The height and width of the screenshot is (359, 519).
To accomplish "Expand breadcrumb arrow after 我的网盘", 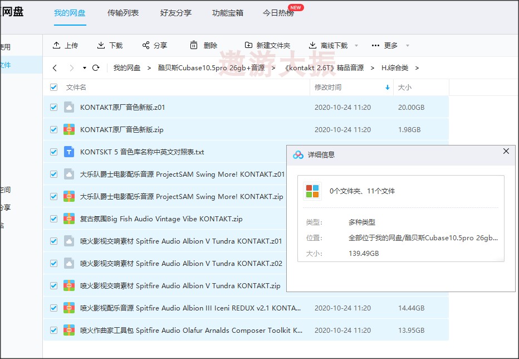I will click(x=149, y=68).
